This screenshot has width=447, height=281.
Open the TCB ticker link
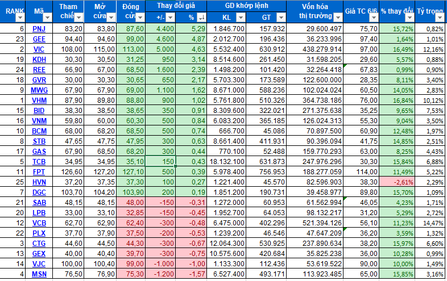pyautogui.click(x=39, y=162)
